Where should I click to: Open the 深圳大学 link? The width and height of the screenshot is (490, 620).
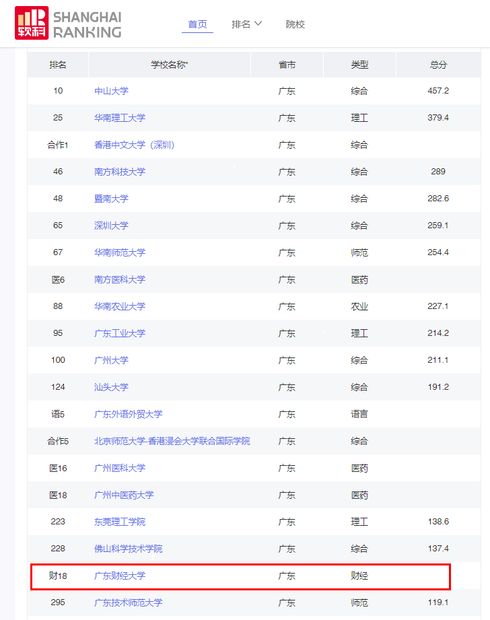click(111, 226)
